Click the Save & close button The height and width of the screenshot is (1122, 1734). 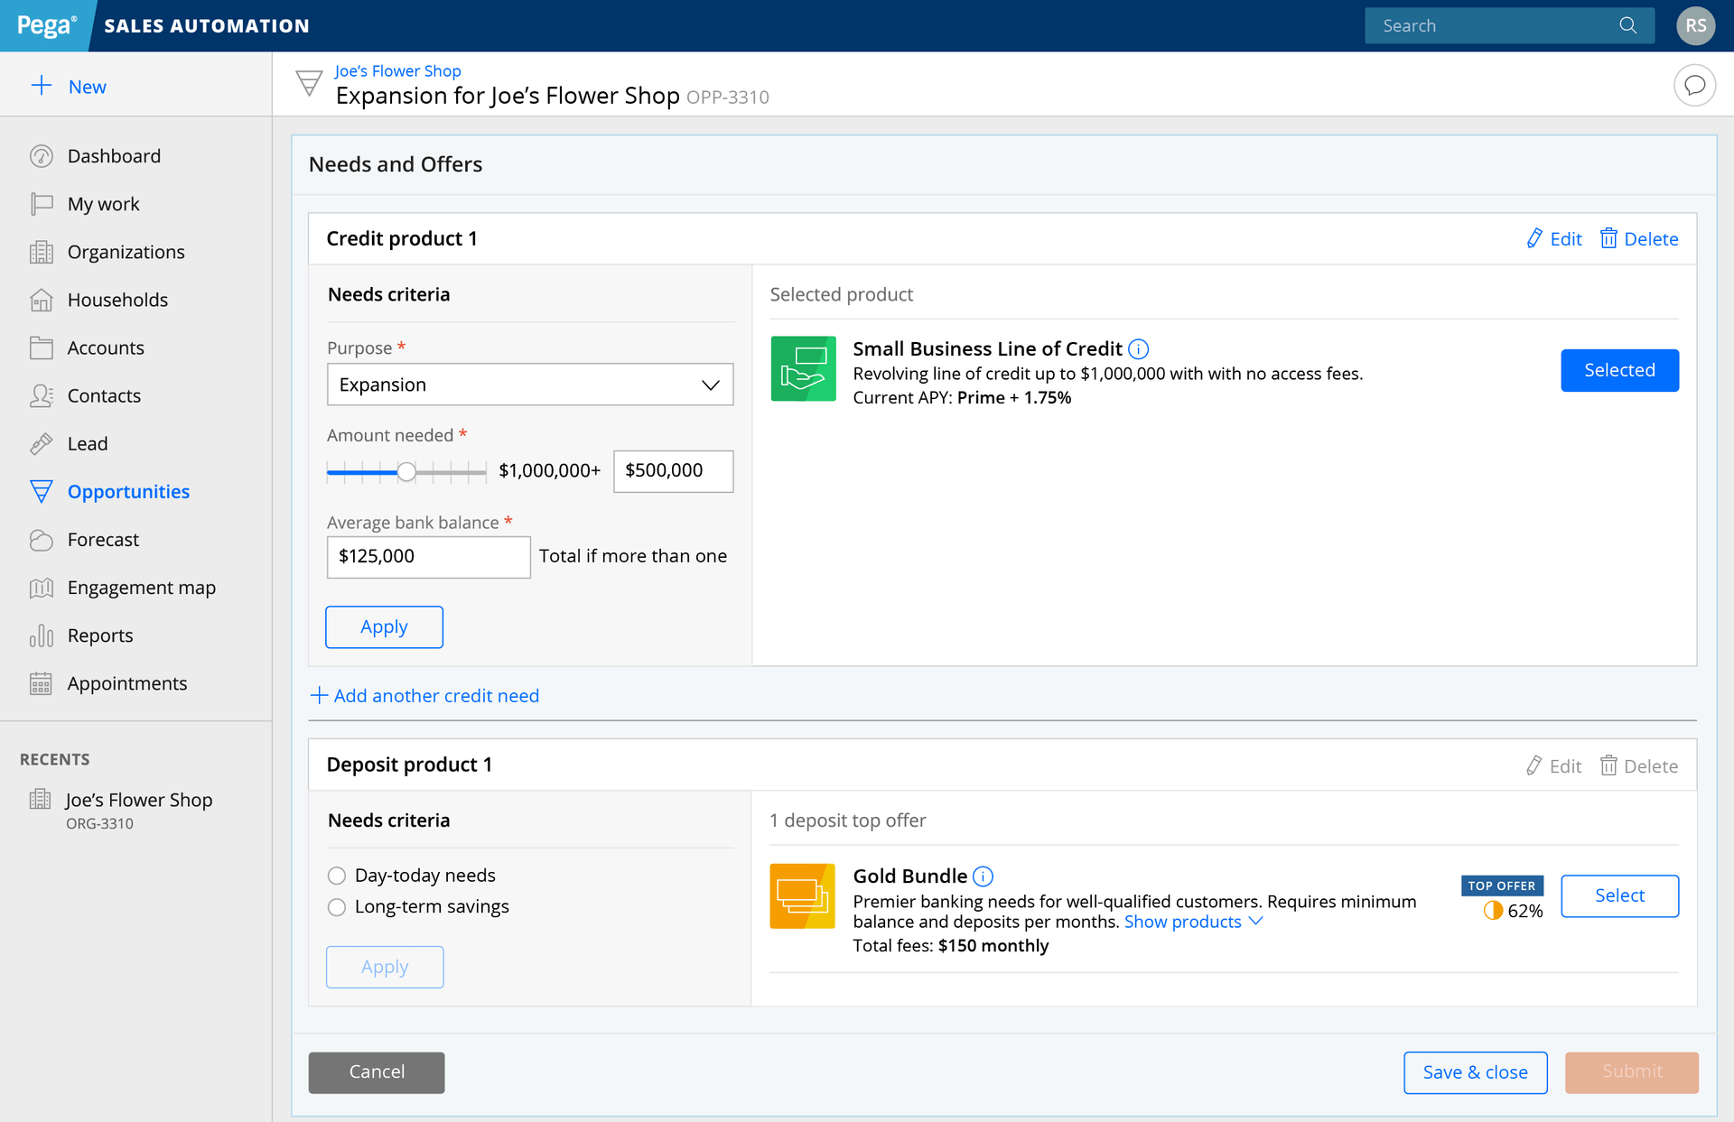1475,1072
